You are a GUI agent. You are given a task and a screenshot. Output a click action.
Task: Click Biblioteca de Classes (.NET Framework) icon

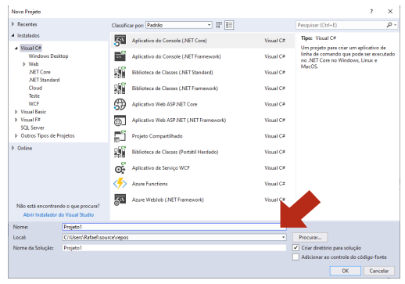click(120, 88)
